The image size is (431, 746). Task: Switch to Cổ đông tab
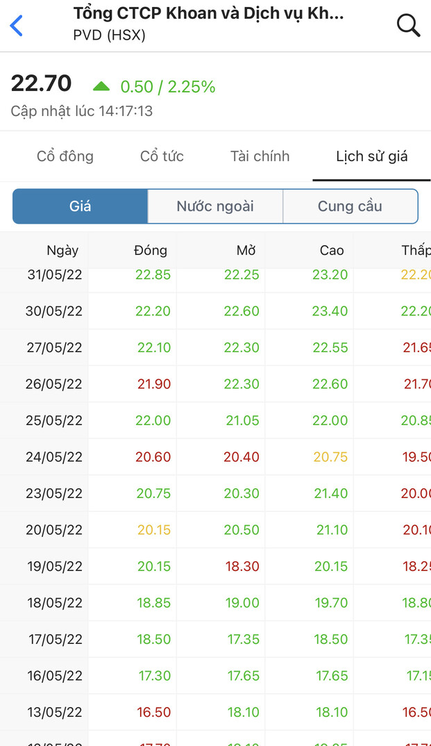click(x=65, y=156)
